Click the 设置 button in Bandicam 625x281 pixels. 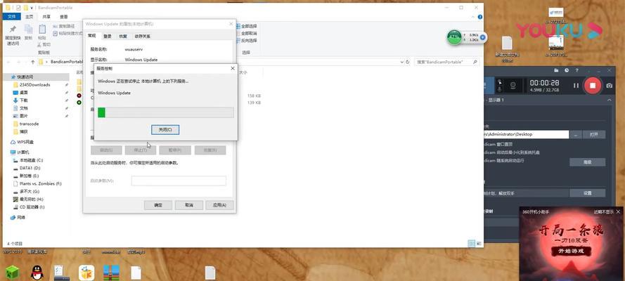588,193
